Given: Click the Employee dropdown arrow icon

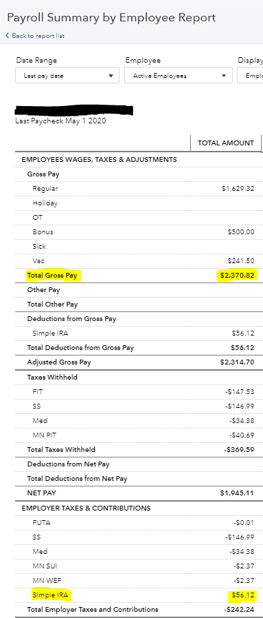Looking at the screenshot, I should click(x=224, y=76).
